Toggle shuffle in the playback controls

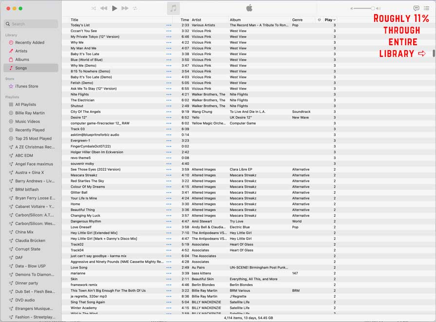pyautogui.click(x=94, y=8)
